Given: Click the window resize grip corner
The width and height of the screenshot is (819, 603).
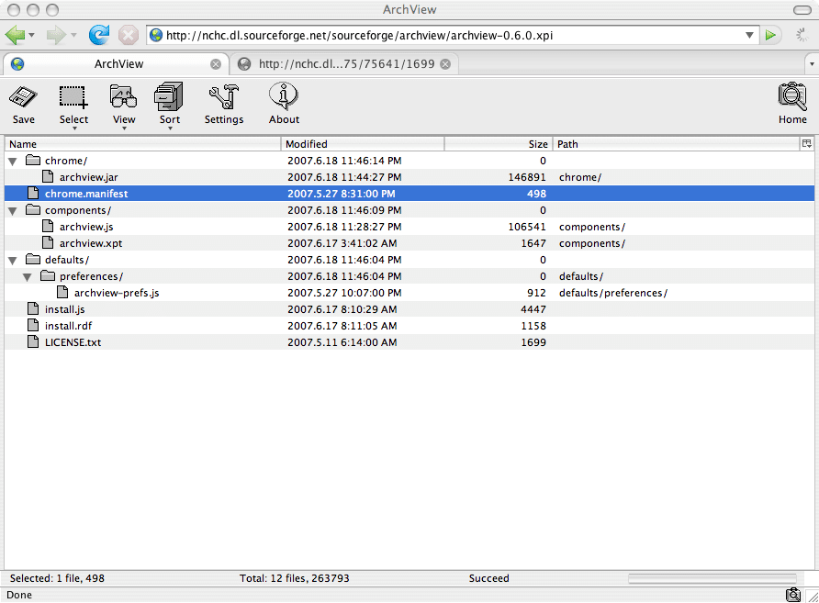Looking at the screenshot, I should [x=813, y=596].
